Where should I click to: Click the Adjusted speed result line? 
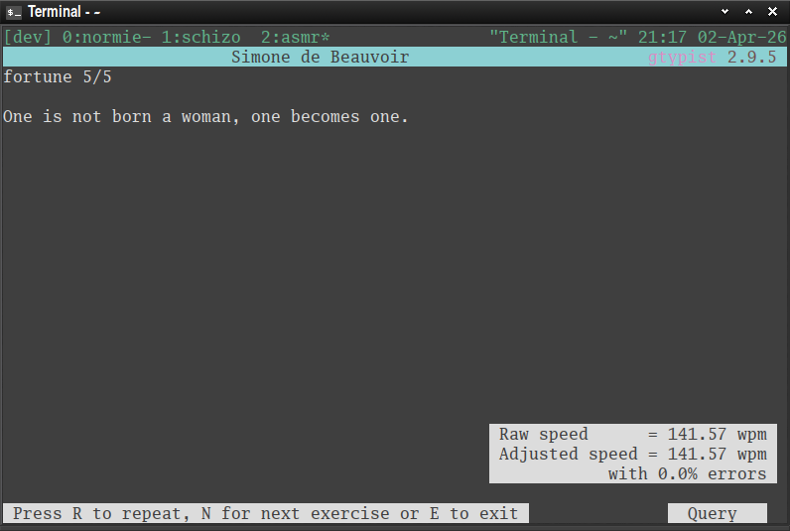tap(633, 454)
